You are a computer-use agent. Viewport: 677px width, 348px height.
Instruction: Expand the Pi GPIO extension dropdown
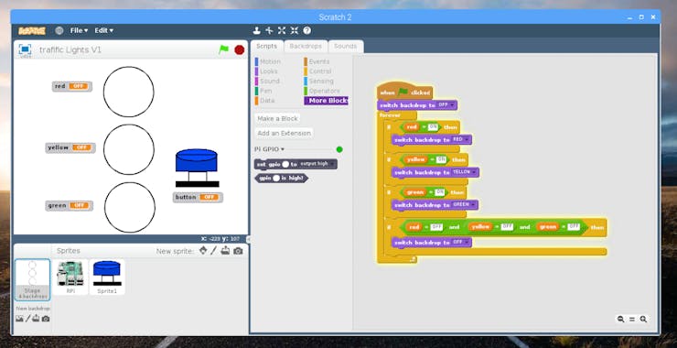coord(269,149)
